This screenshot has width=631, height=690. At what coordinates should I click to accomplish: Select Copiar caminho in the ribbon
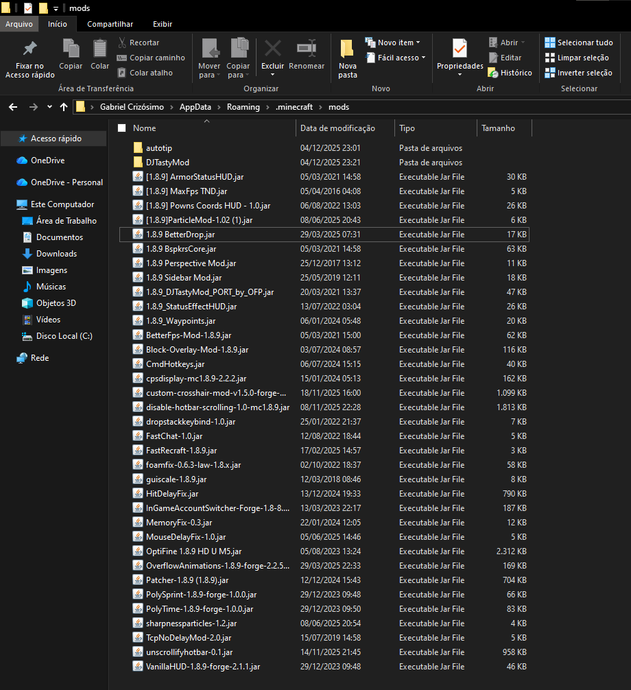(150, 58)
